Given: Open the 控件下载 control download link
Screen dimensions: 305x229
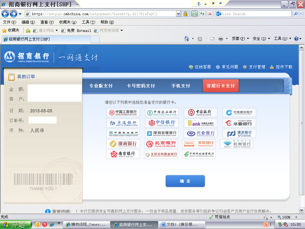Looking at the screenshot, I should pos(281,67).
